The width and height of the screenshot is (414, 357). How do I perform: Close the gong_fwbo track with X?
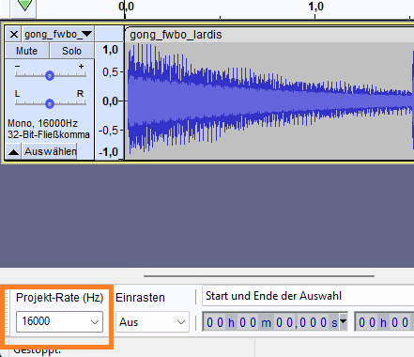pyautogui.click(x=13, y=34)
